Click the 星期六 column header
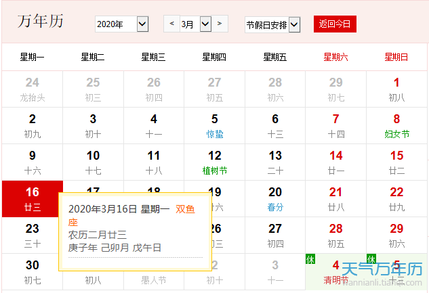The width and height of the screenshot is (429, 293). coord(335,57)
